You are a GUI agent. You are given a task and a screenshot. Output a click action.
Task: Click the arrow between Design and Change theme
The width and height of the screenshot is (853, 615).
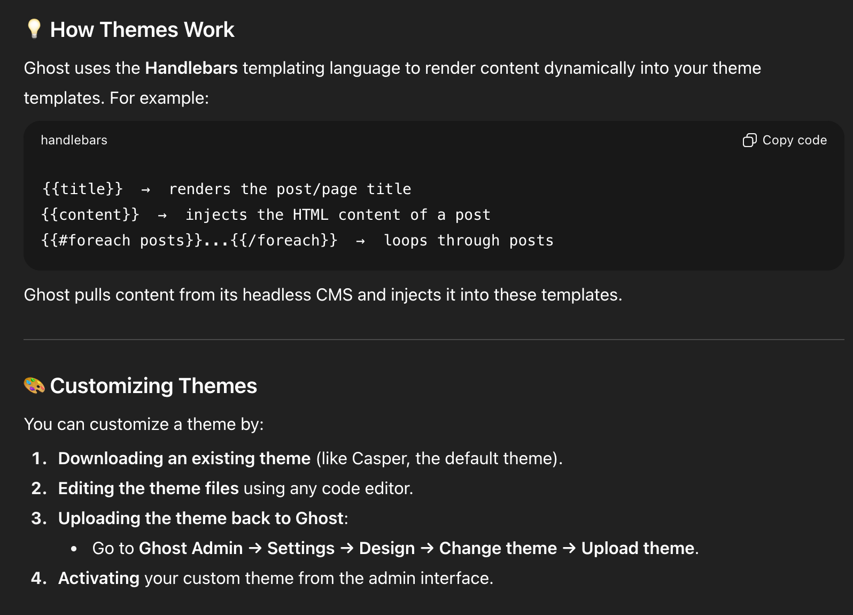coord(427,548)
